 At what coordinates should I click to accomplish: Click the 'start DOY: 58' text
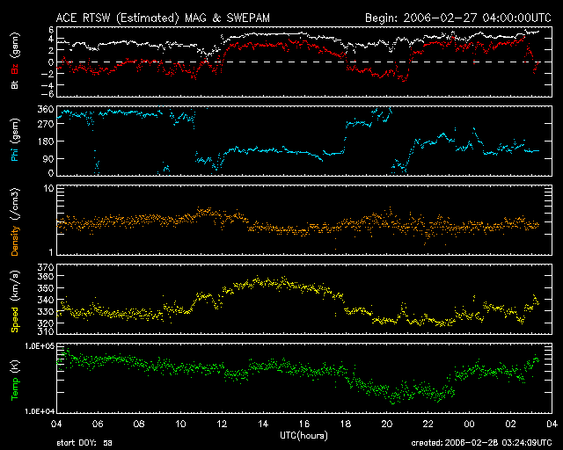pos(84,443)
